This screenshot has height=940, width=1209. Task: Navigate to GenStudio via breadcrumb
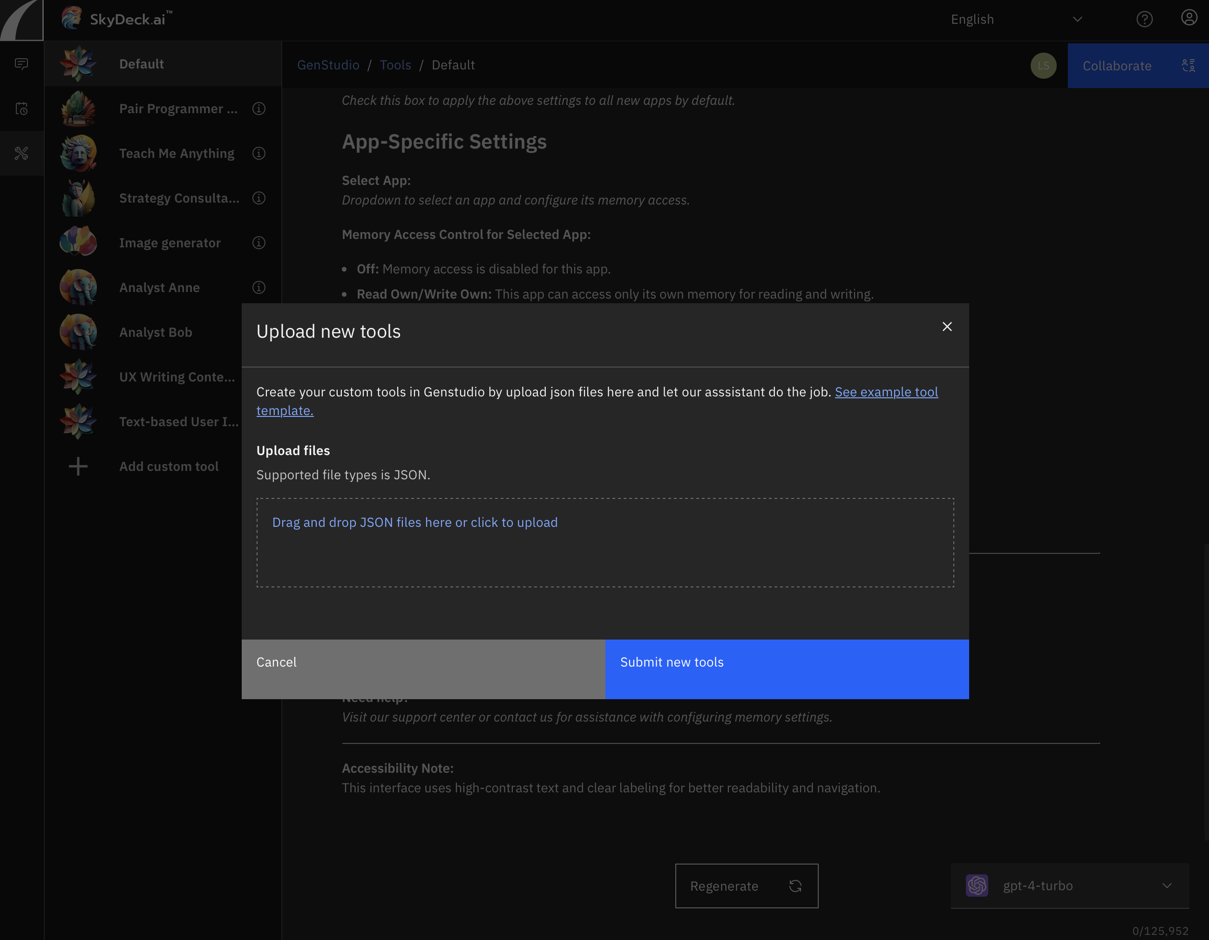point(328,65)
